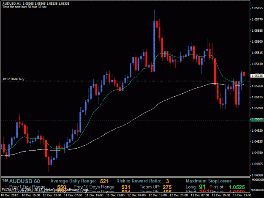
Task: Click the Prev 10 Days Range value 531
Action: pos(126,187)
